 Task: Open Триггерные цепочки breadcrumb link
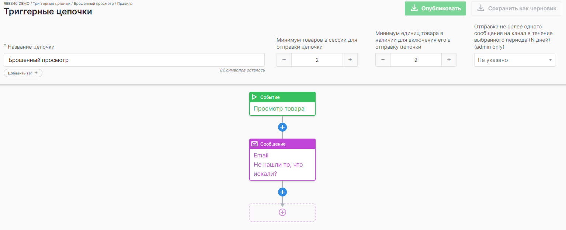click(x=51, y=3)
